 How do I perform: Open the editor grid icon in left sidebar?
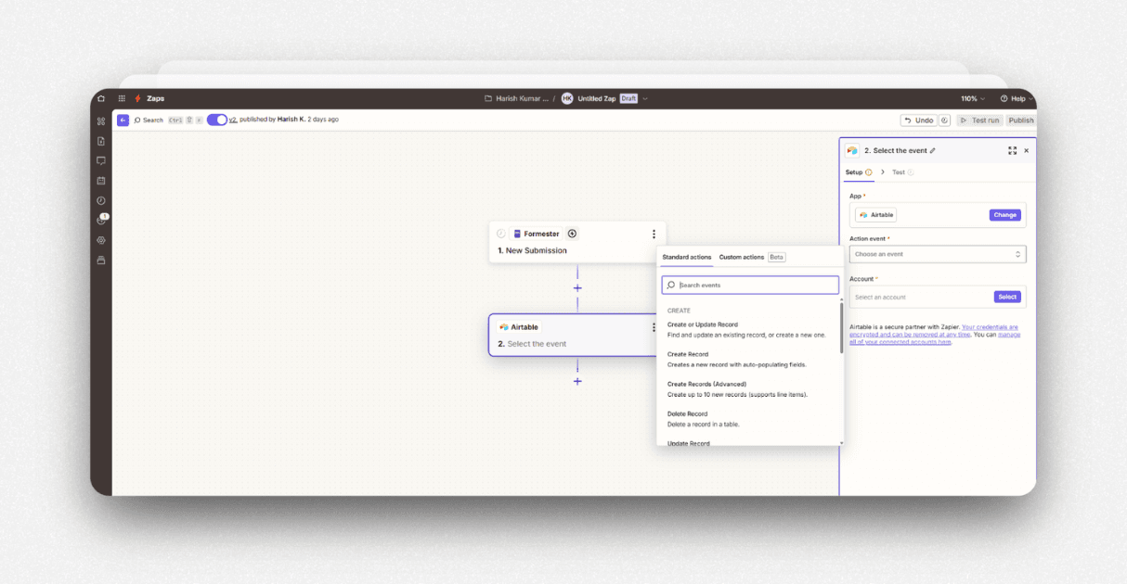pyautogui.click(x=101, y=121)
